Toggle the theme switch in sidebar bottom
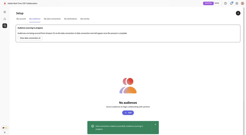Screen dimensions: 246x135 pos(5,128)
